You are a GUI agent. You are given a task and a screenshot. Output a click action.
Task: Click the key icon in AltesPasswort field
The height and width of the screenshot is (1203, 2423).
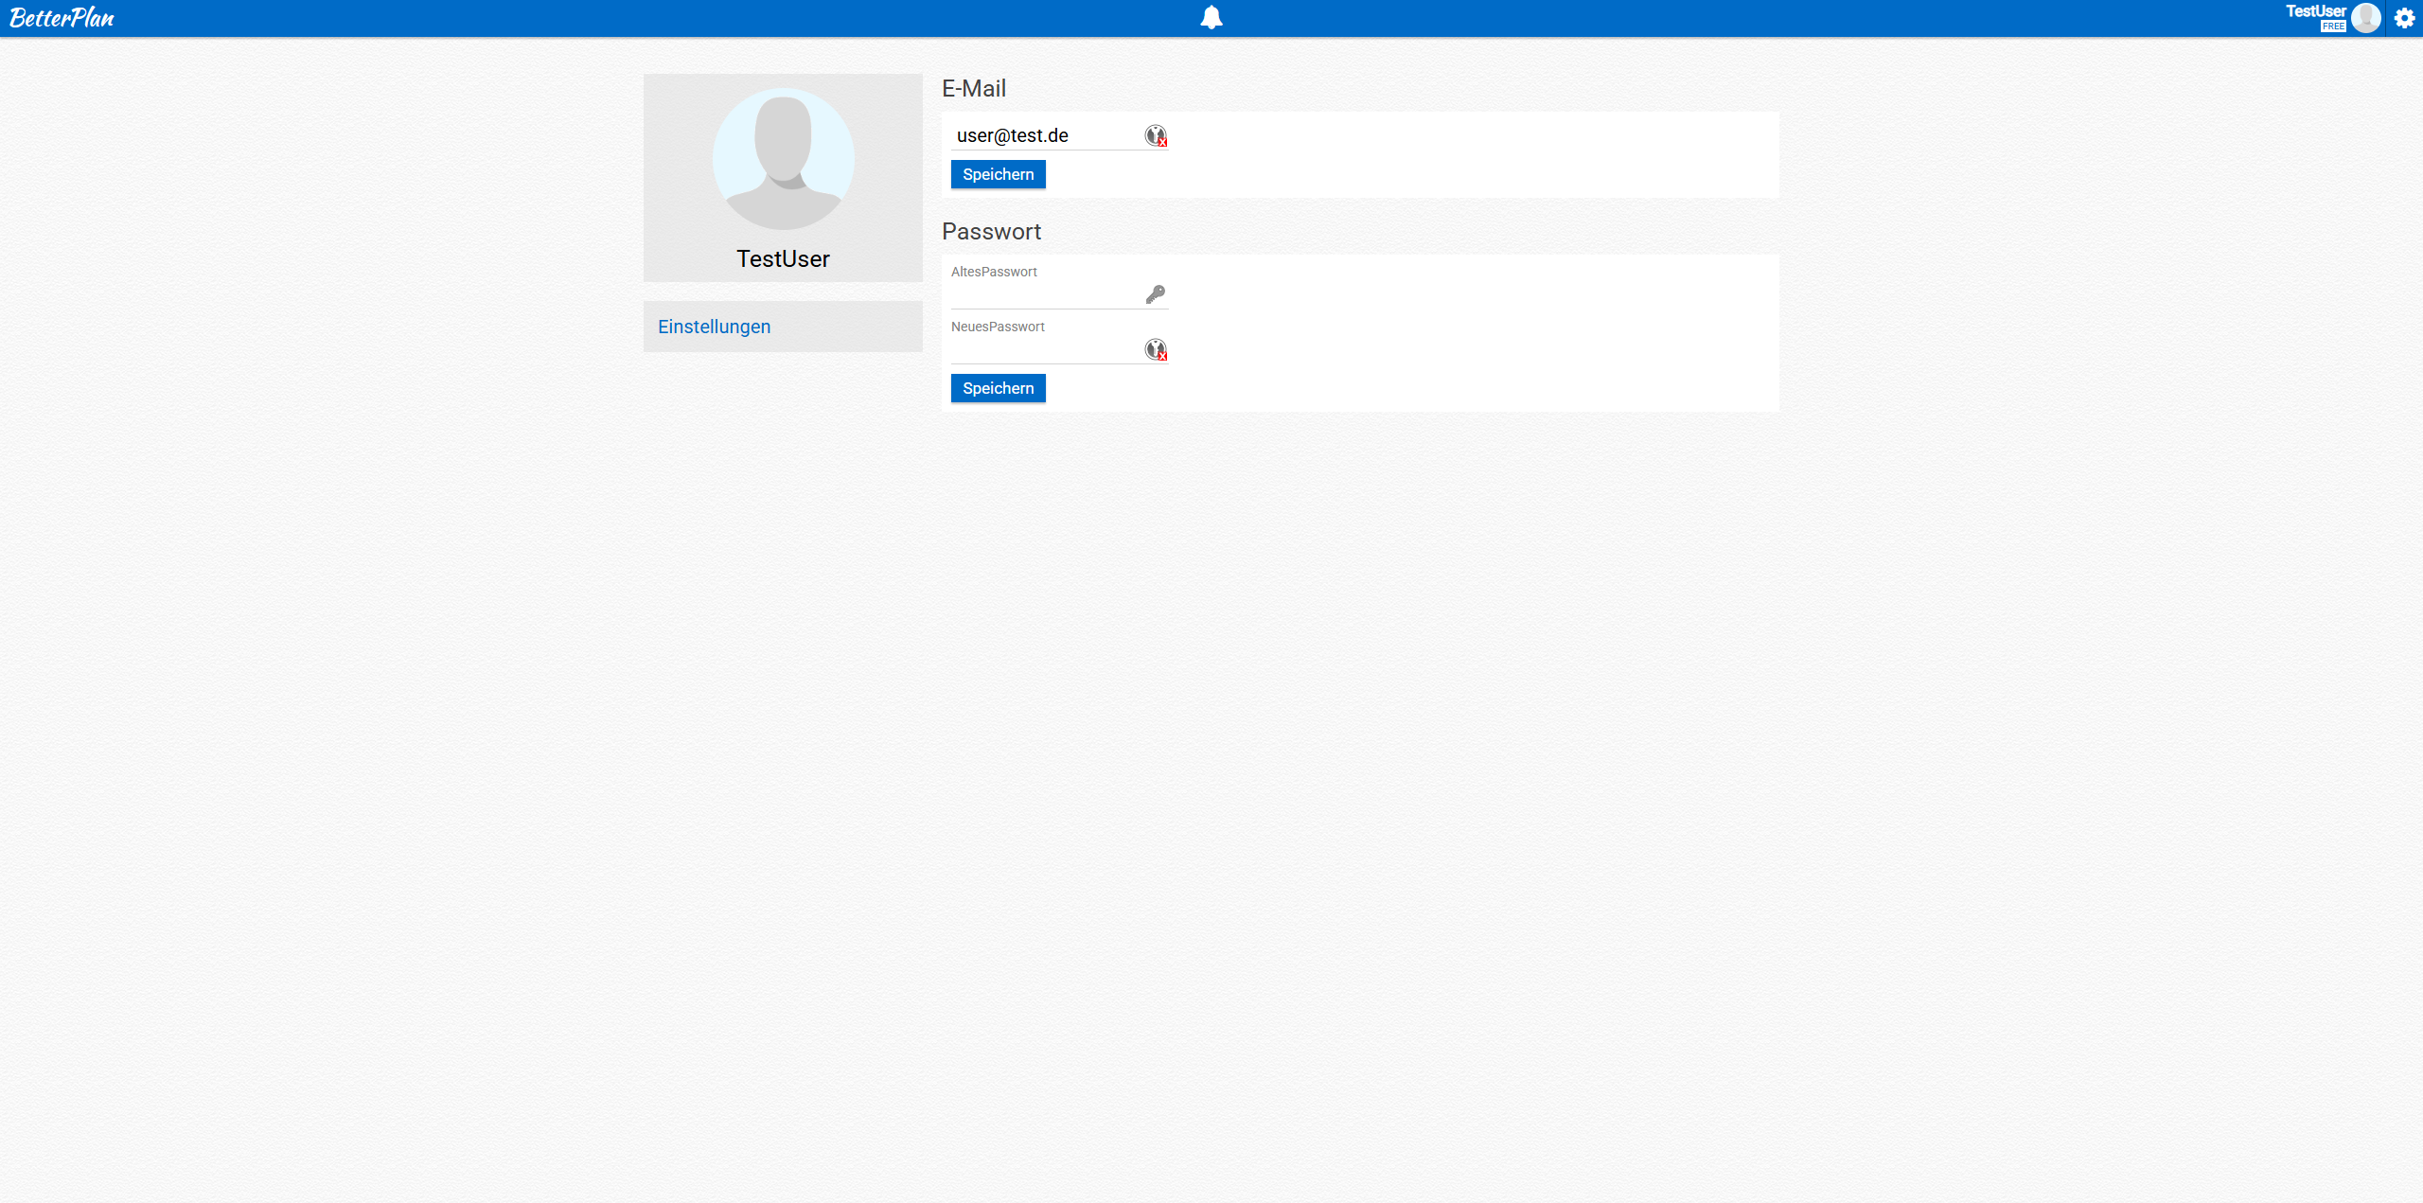click(1156, 294)
